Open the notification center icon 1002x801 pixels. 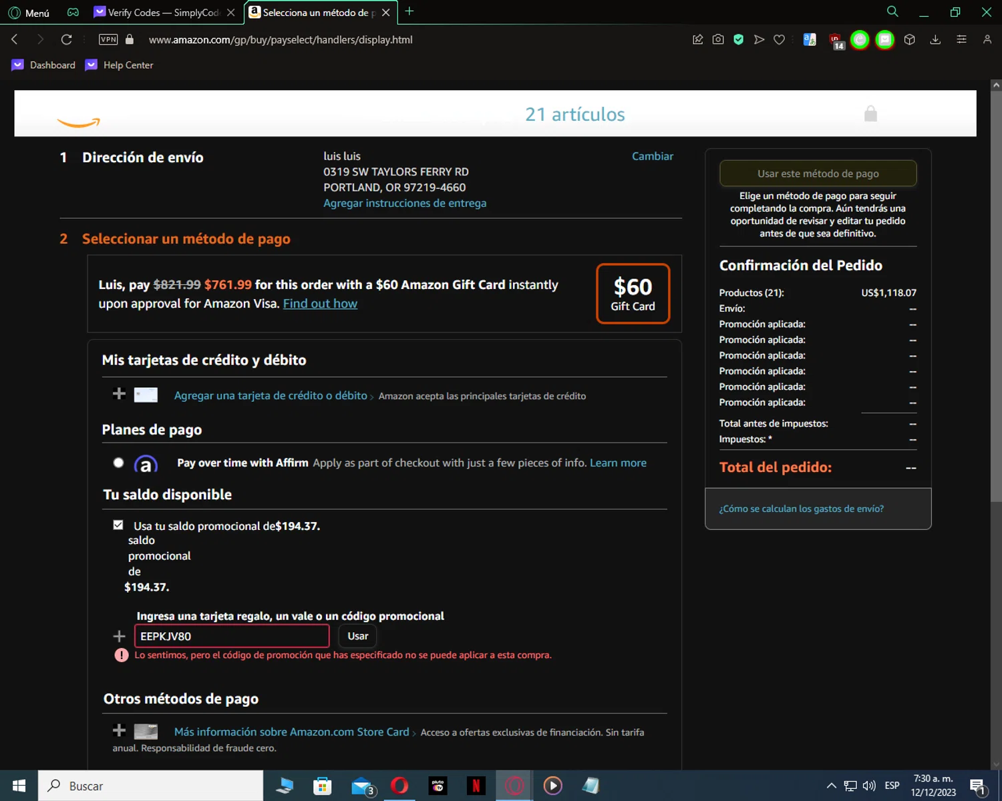point(978,786)
